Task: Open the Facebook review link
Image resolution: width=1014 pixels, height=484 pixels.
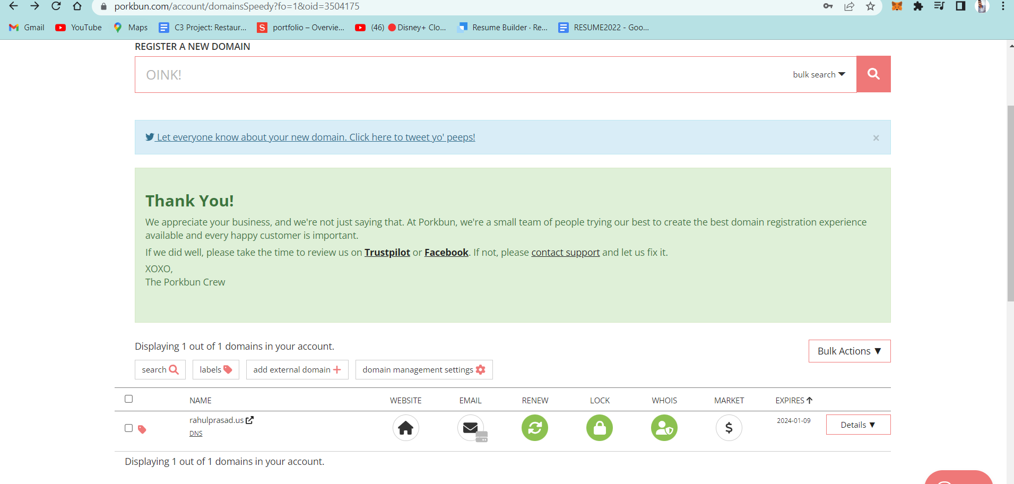Action: [446, 253]
